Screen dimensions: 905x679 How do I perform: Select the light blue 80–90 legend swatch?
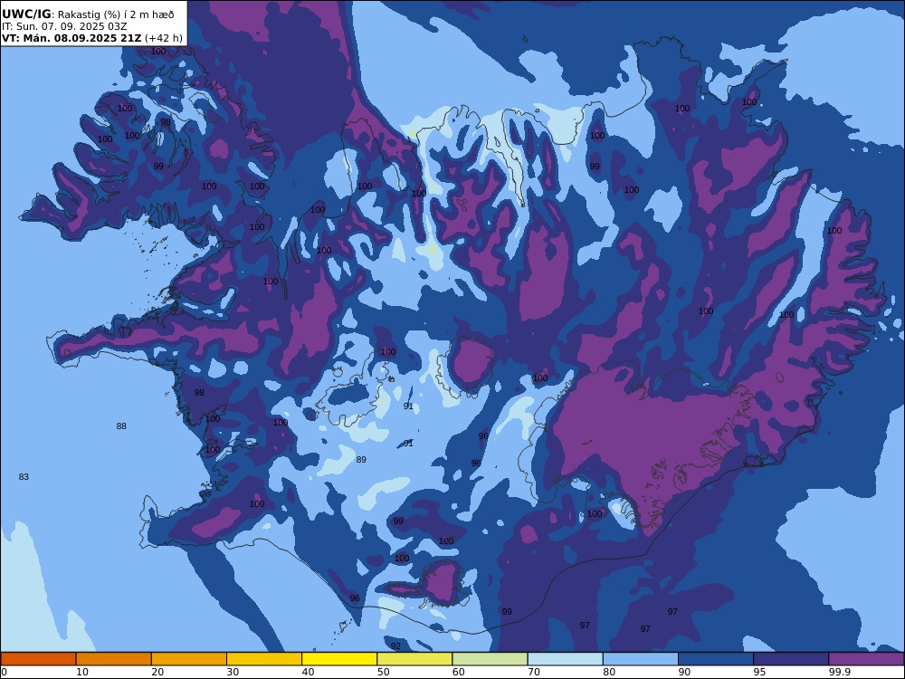tap(641, 659)
